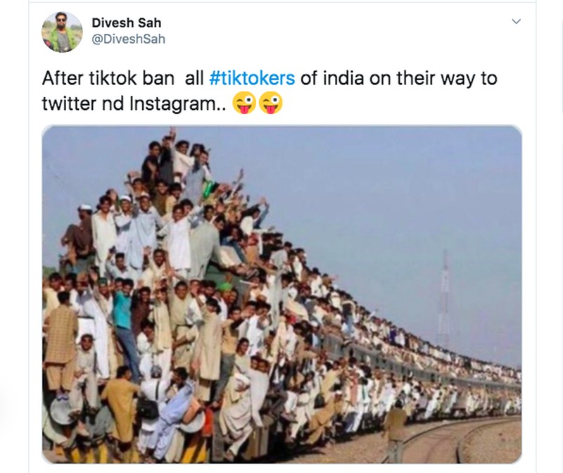Click the word "india" in the tweet
The width and height of the screenshot is (563, 473).
point(343,78)
